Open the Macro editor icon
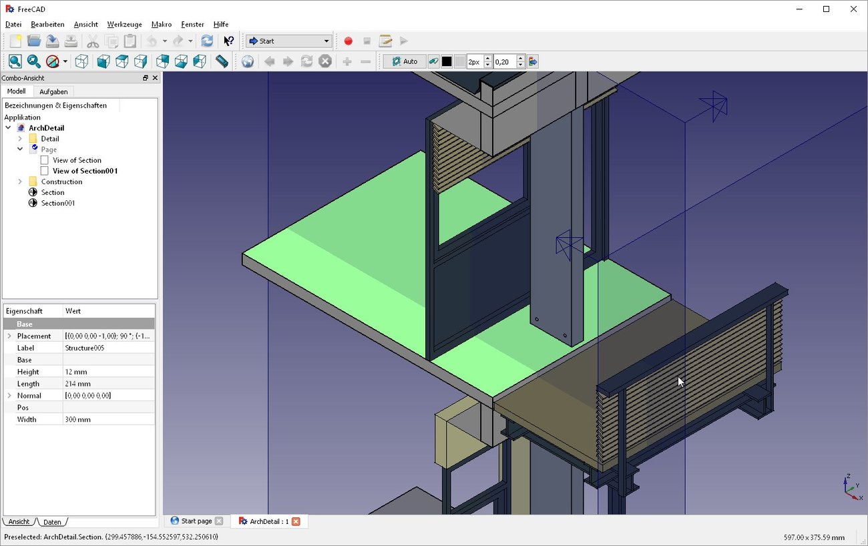The width and height of the screenshot is (868, 546). pos(386,40)
